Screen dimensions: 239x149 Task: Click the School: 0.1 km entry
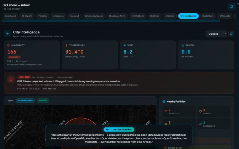pos(175,148)
